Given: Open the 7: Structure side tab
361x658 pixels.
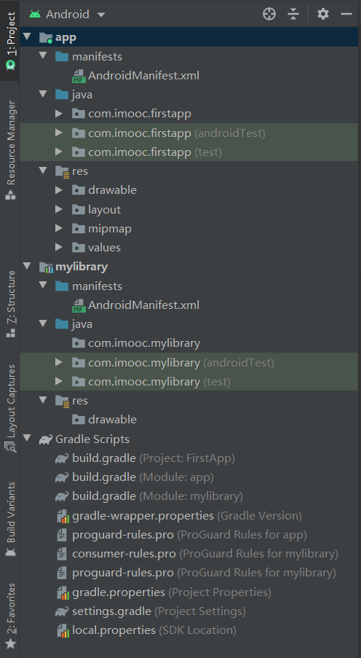Looking at the screenshot, I should click(x=10, y=304).
